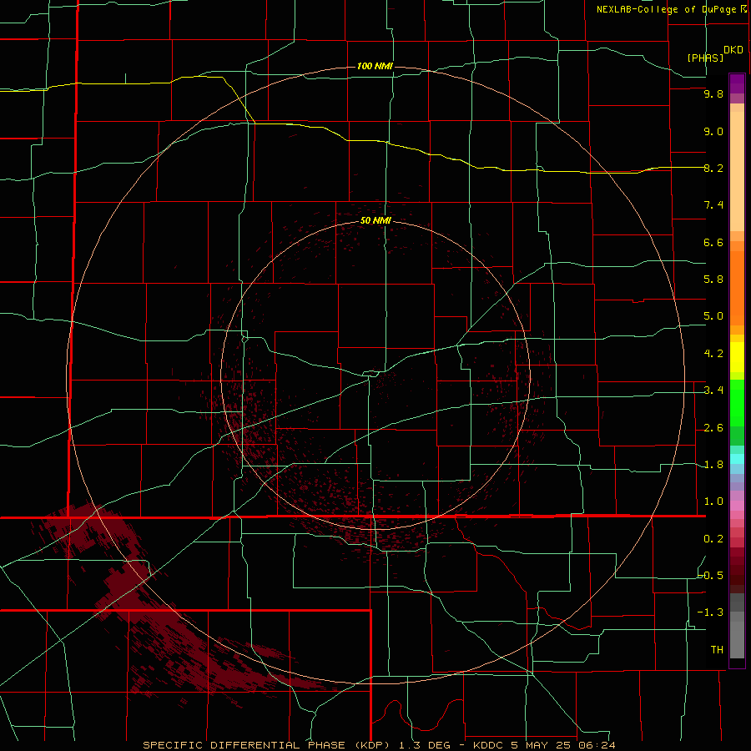751x751 pixels.
Task: Pick the cyan segment of color scale
Action: click(x=737, y=459)
